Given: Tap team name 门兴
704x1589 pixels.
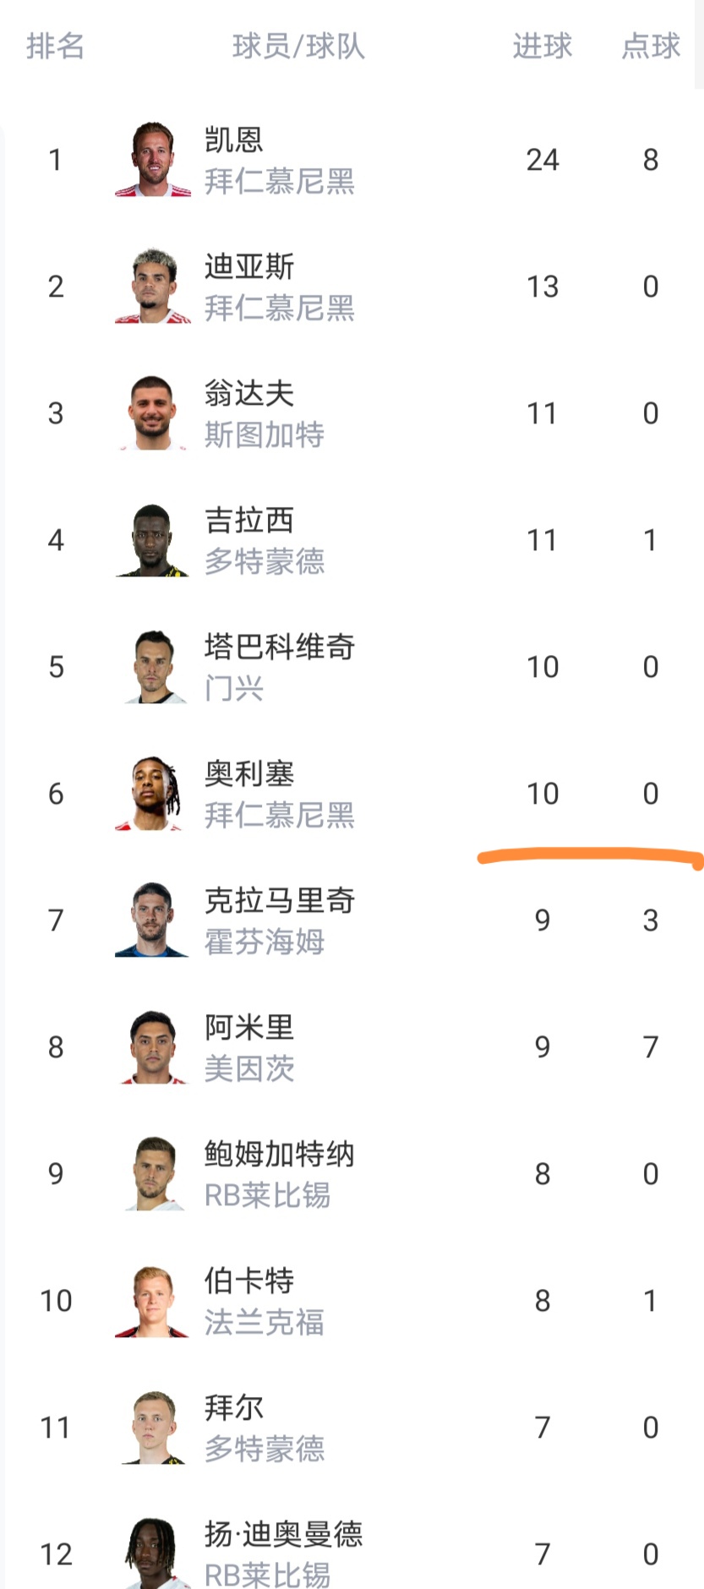Looking at the screenshot, I should [233, 688].
